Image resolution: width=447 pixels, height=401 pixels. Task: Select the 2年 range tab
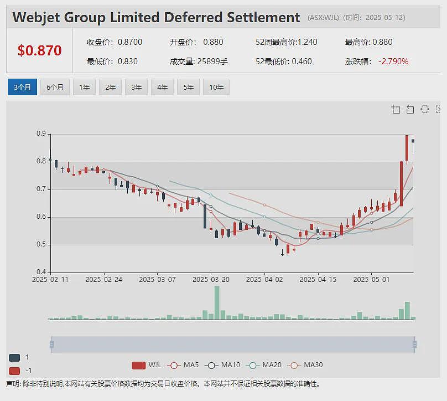click(110, 87)
